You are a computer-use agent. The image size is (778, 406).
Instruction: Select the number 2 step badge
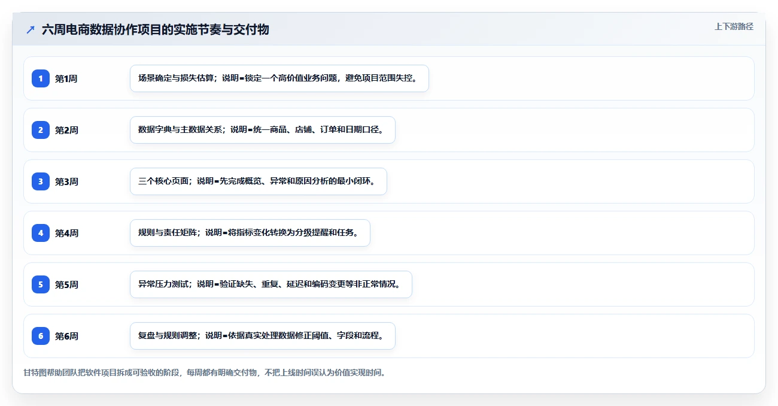tap(41, 130)
